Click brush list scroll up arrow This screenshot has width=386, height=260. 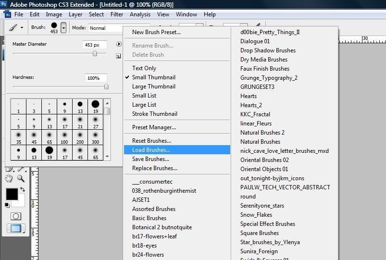107,103
